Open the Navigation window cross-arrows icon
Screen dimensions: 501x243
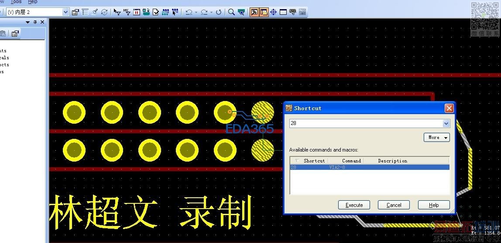(273, 12)
